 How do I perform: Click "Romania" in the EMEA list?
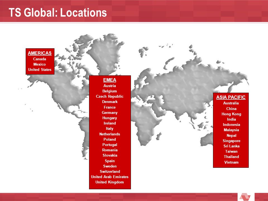click(110, 150)
